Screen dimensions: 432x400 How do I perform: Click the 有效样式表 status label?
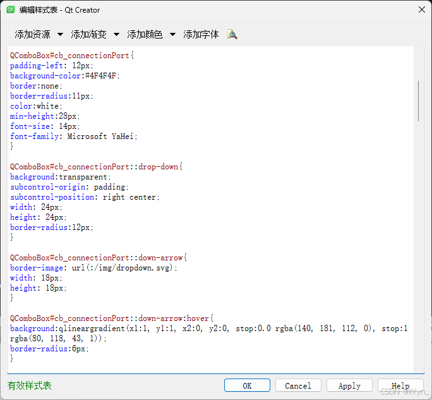coord(30,385)
